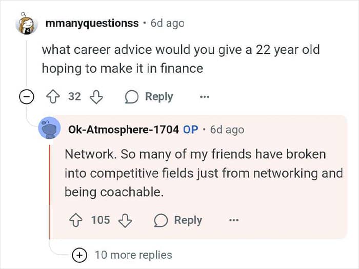Open Ok-Atmosphere-1704 avatar profile picture
This screenshot has height=269, width=359.
(x=49, y=128)
